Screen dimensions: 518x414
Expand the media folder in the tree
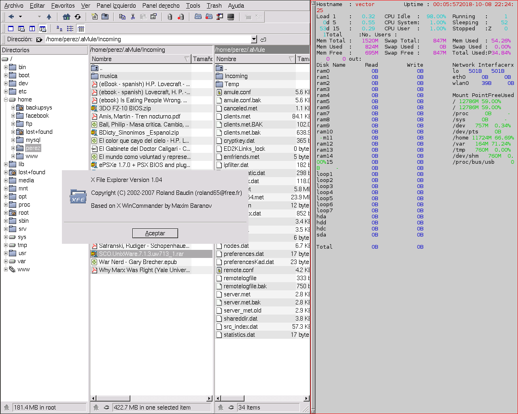pos(6,180)
